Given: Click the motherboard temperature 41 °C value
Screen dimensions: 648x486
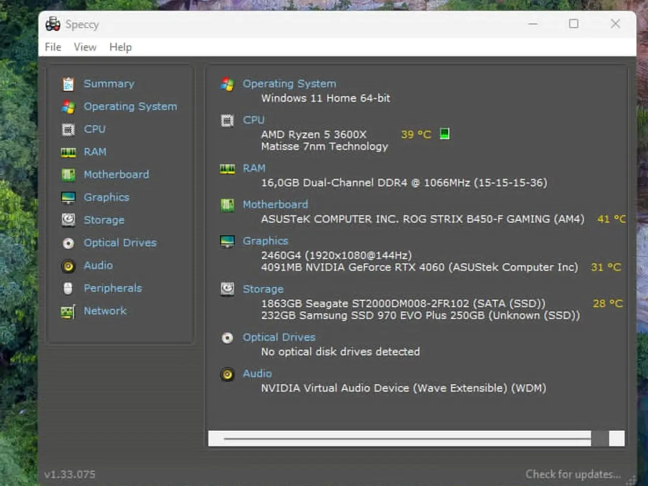Looking at the screenshot, I should click(612, 219).
